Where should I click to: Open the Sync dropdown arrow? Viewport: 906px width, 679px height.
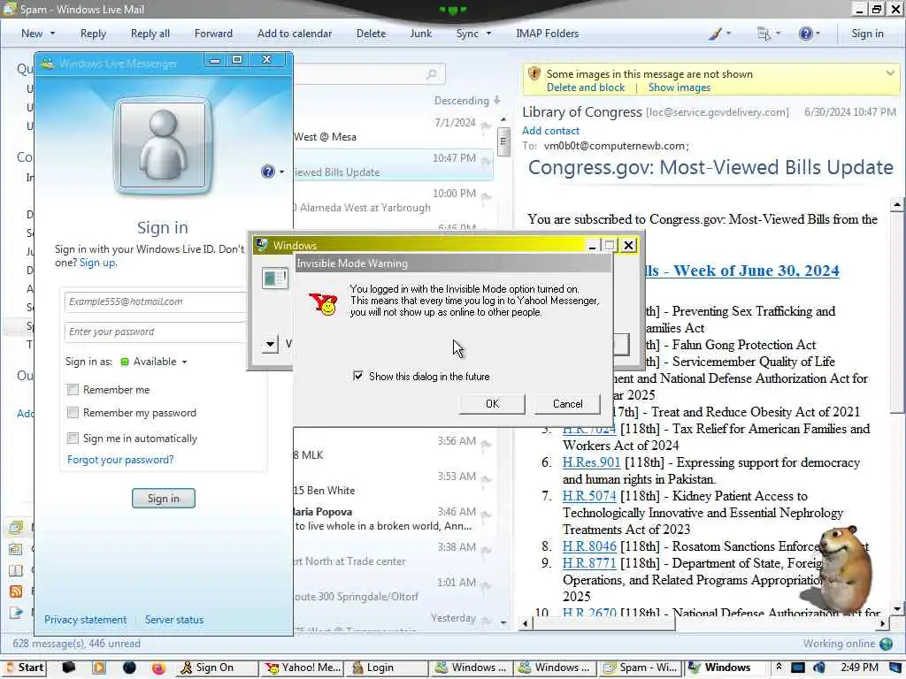(488, 34)
